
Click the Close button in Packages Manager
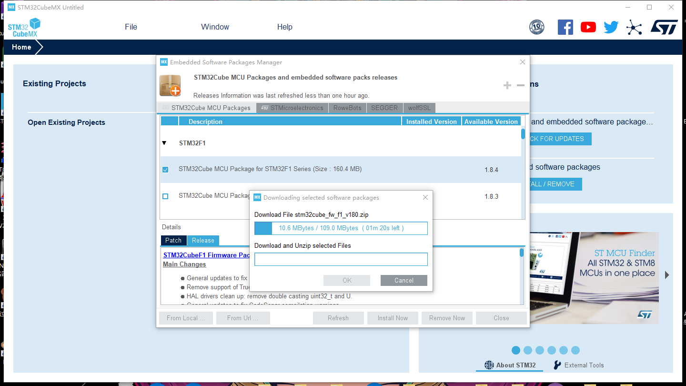(x=501, y=318)
